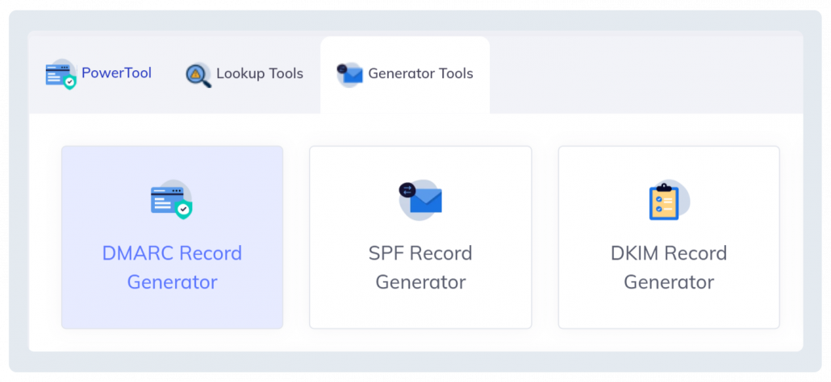This screenshot has height=382, width=831.
Task: Click the green shield checkmark on DMARC icon
Action: 184,210
